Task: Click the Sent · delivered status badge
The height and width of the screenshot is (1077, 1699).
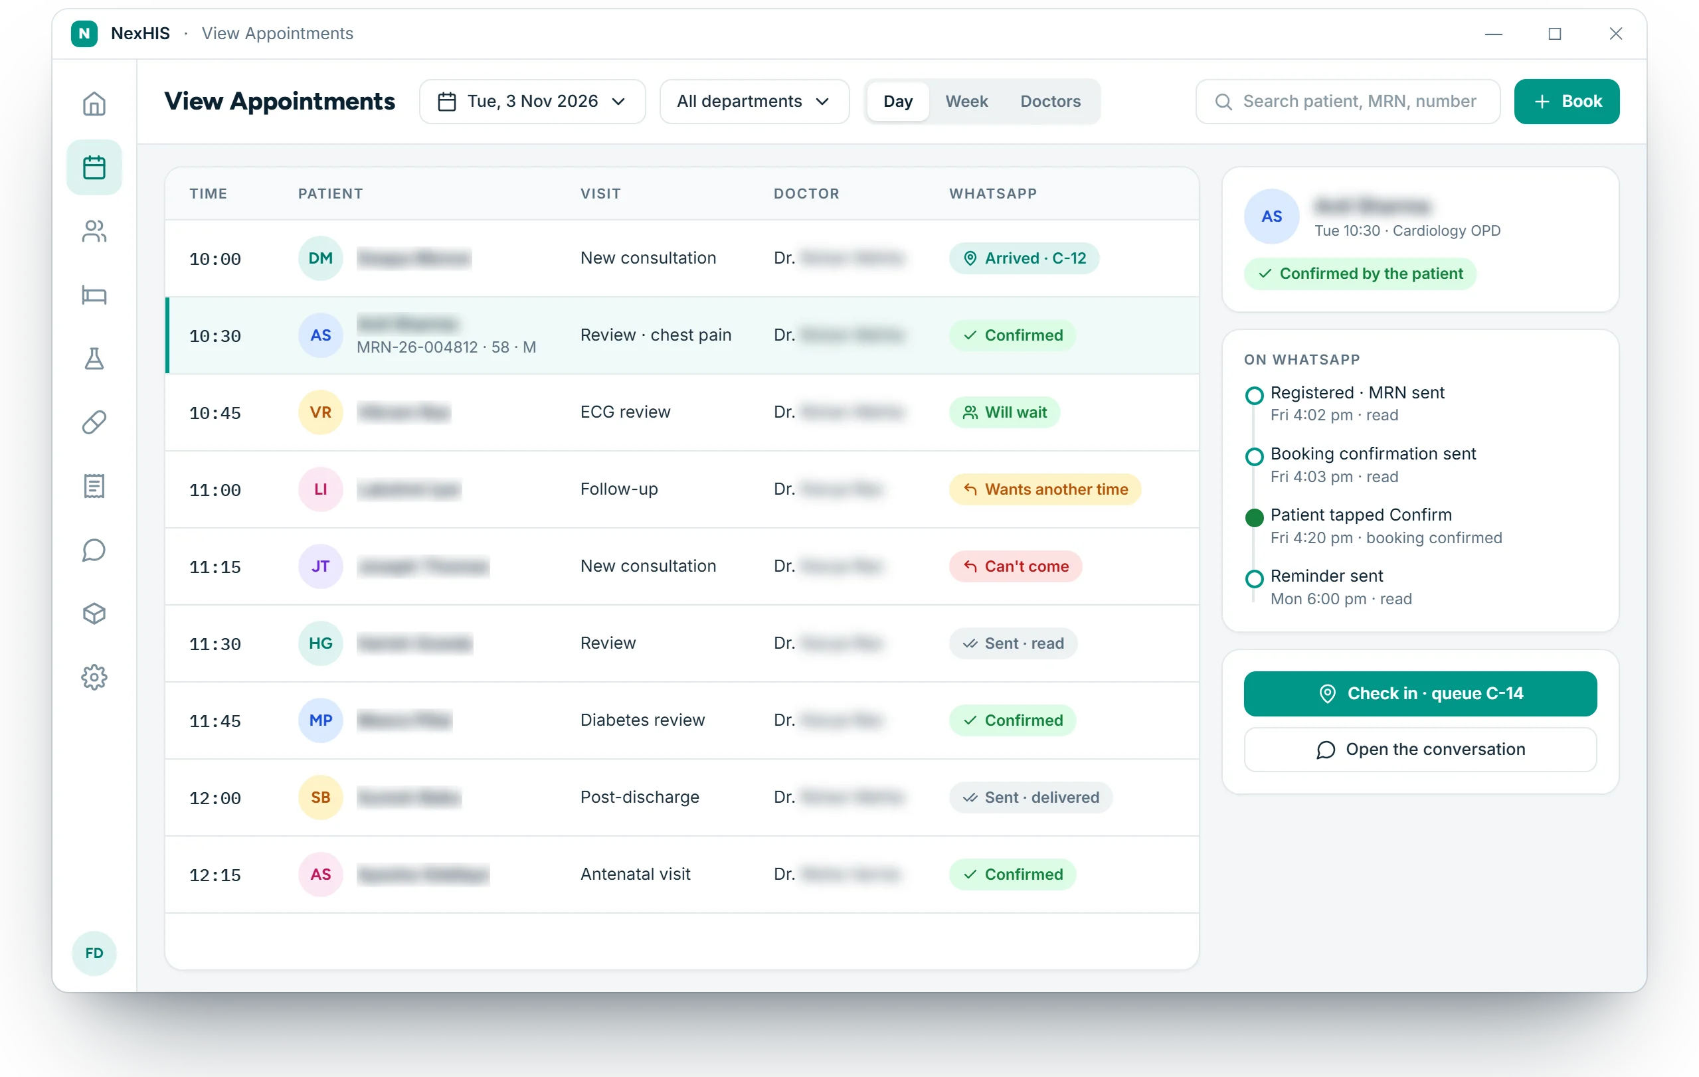Action: click(x=1030, y=797)
